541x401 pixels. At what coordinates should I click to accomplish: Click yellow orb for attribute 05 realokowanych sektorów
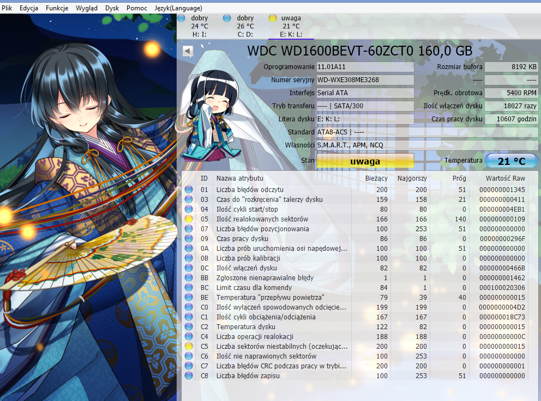[x=189, y=219]
